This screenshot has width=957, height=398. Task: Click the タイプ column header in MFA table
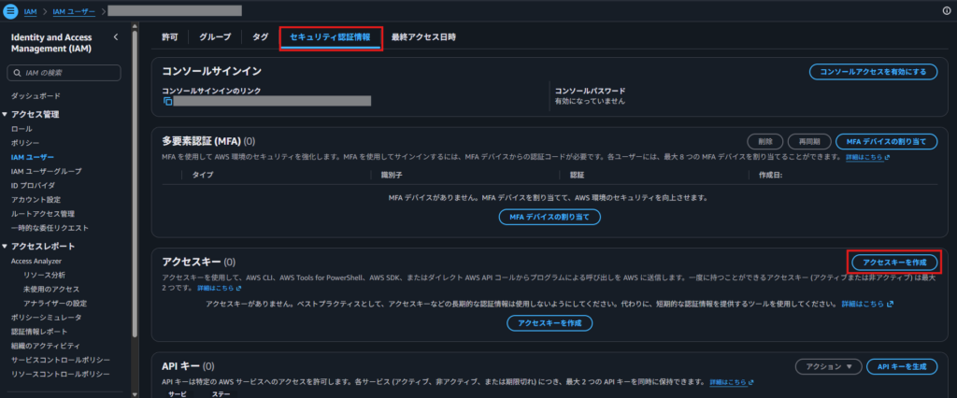203,176
